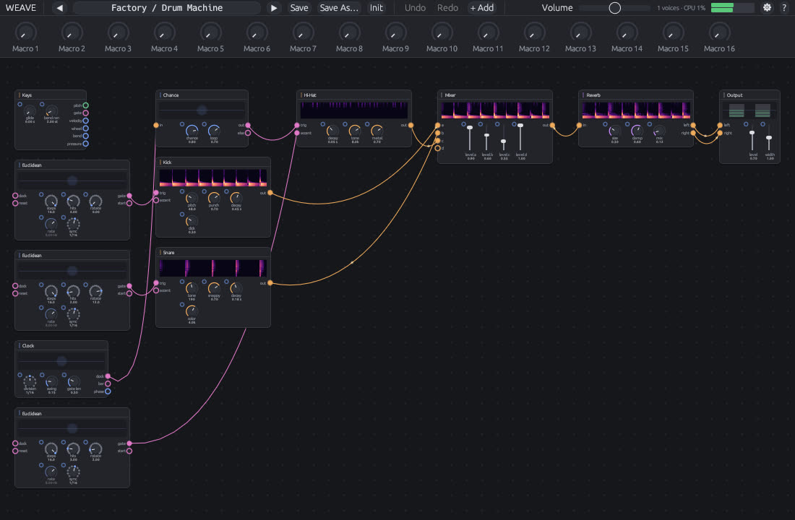Click the Snare snappy knob
Screen dimensions: 795x520
tap(214, 288)
